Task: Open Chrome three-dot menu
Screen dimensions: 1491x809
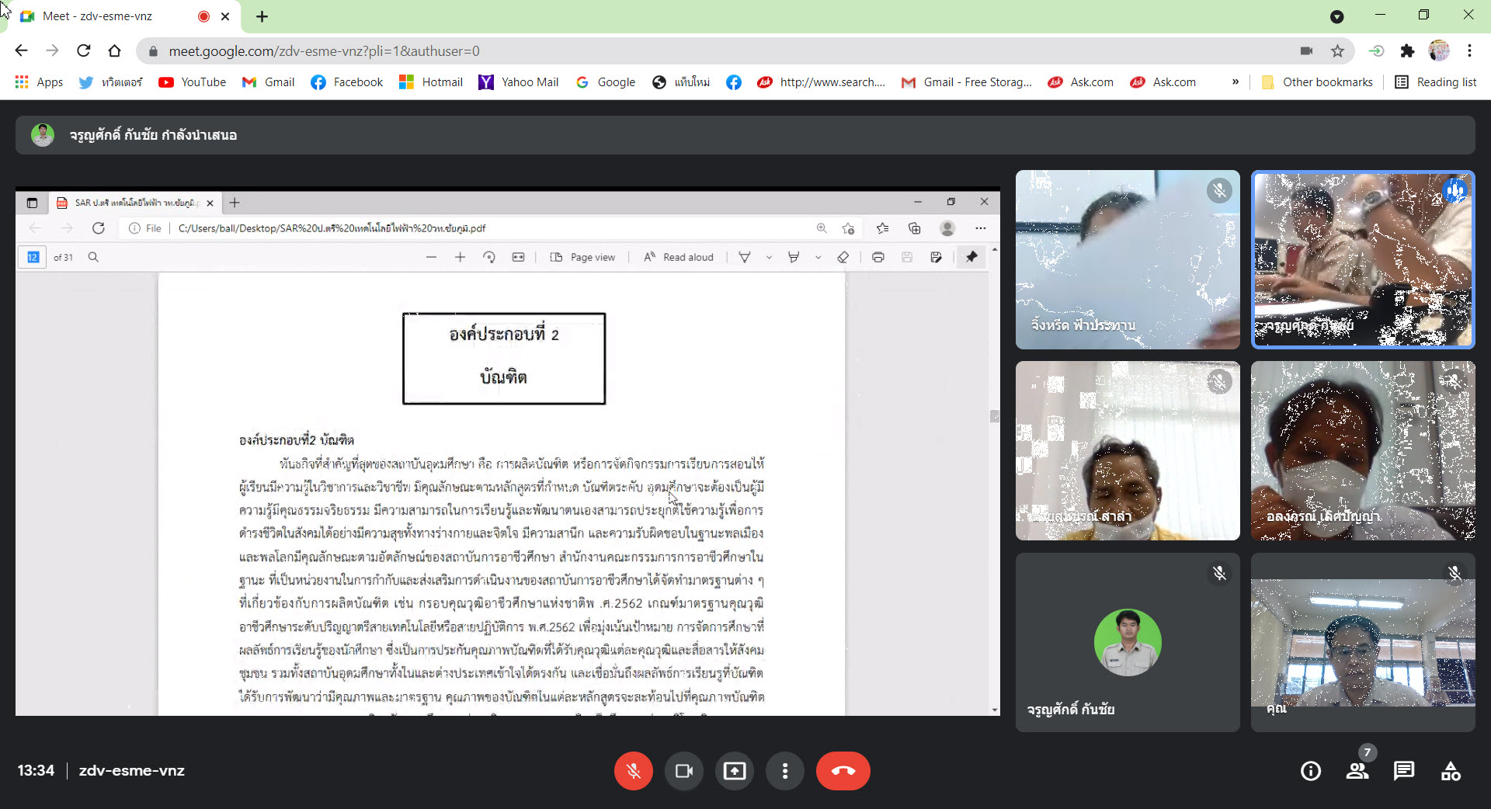Action: click(1469, 51)
